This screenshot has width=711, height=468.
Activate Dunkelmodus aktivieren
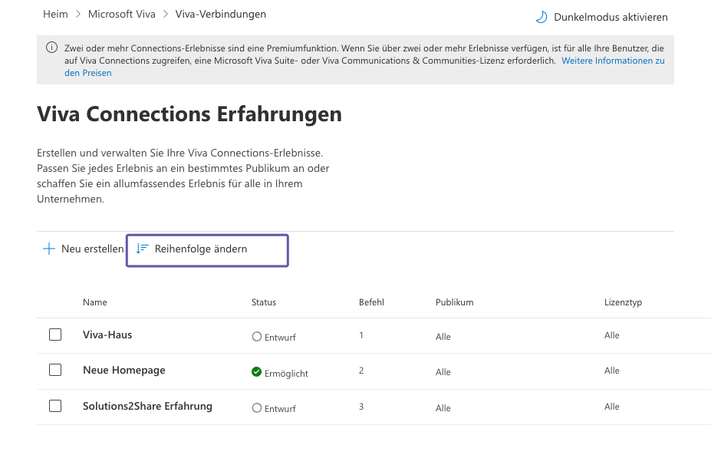[611, 17]
